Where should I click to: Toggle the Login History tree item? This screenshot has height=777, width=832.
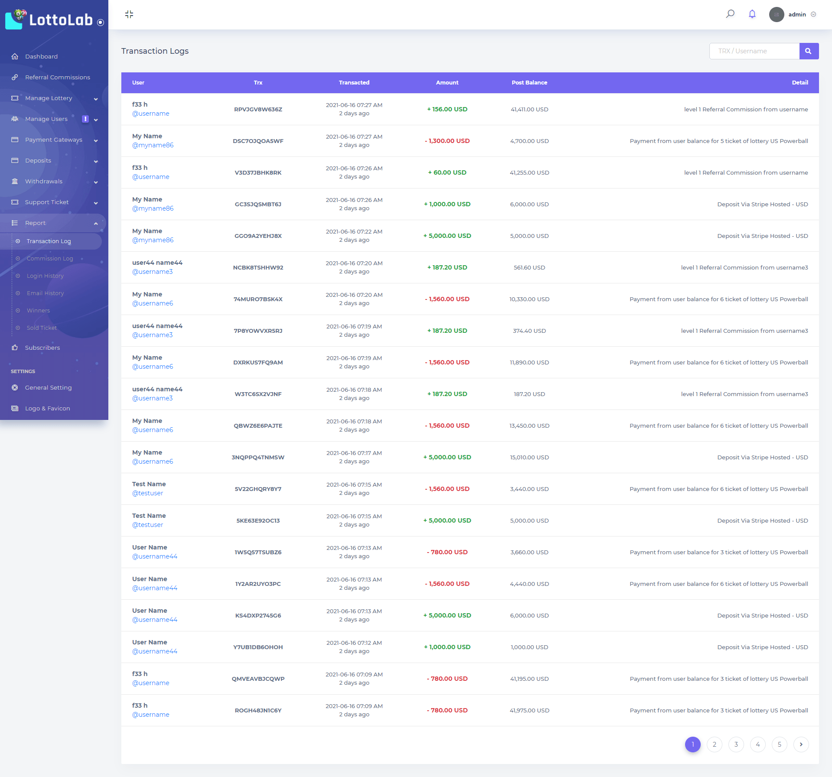[45, 275]
